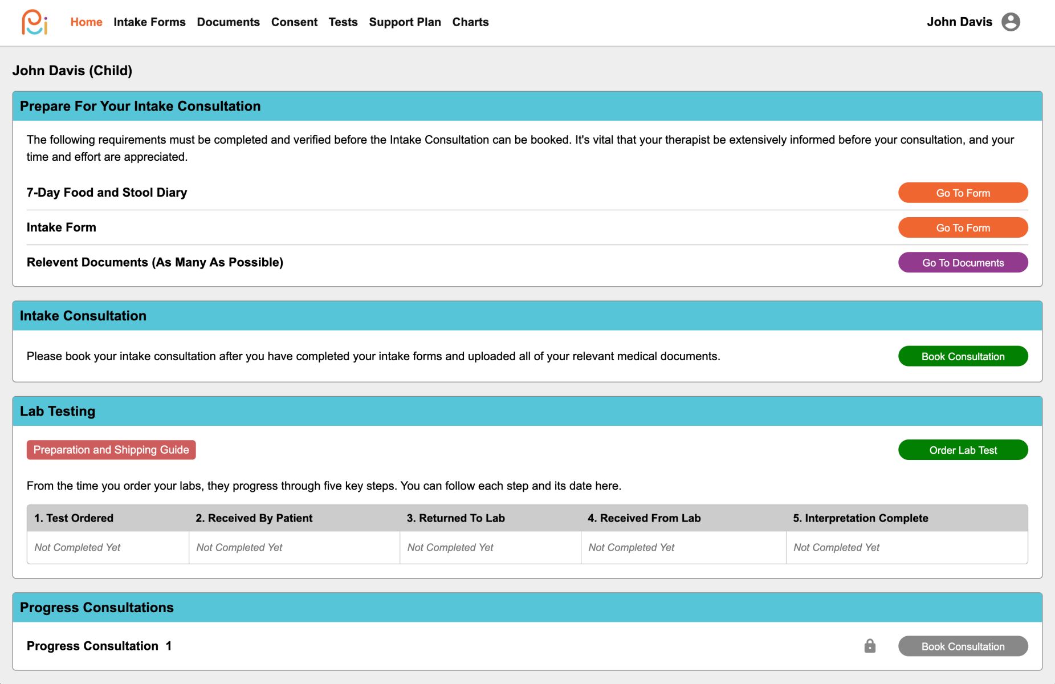Go to the Home menu item
Viewport: 1055px width, 684px height.
[86, 22]
